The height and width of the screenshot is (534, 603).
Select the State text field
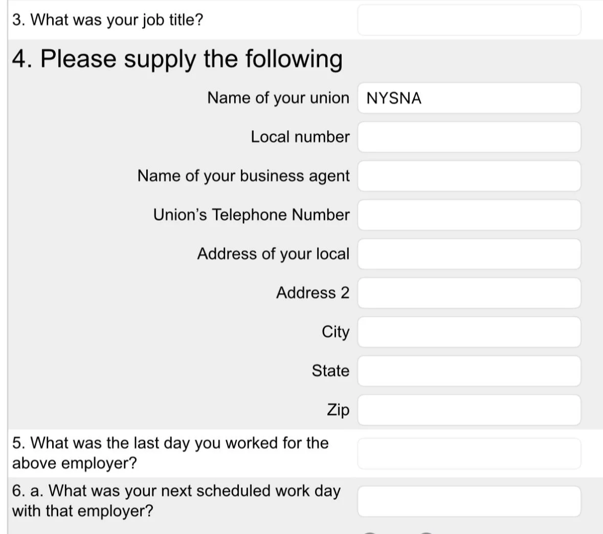(469, 371)
